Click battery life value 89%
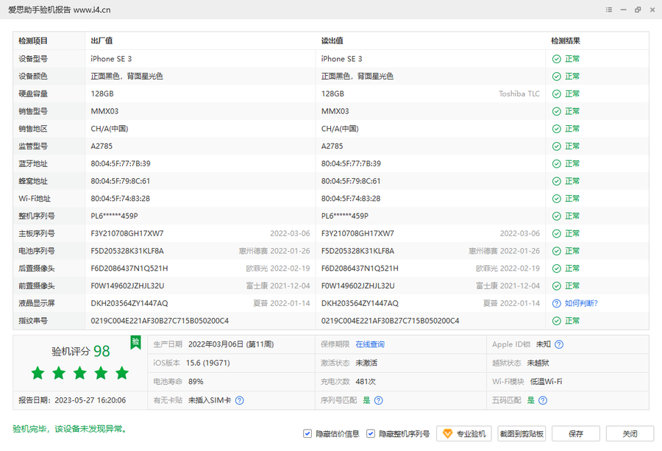The height and width of the screenshot is (451, 662). 196,381
